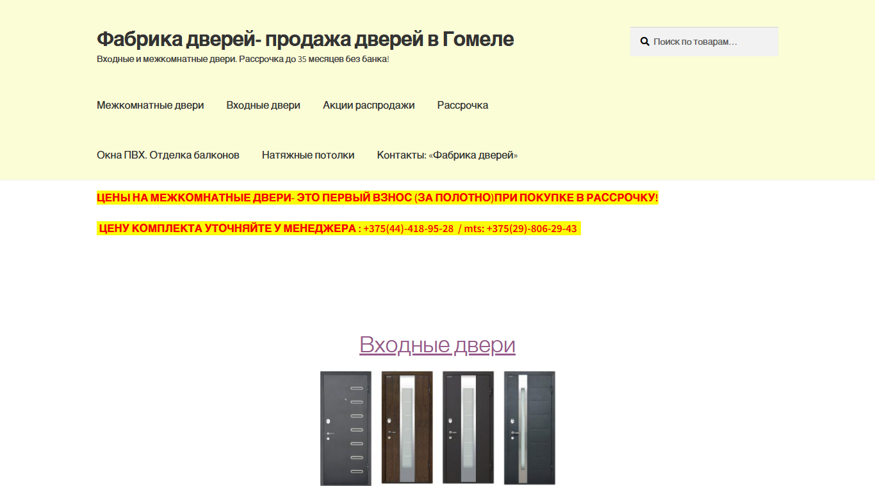Viewport: 875px width, 491px height.
Task: Open the site title 'Фабрика дверей- продажа дверей в Гомеле'
Action: pyautogui.click(x=305, y=39)
